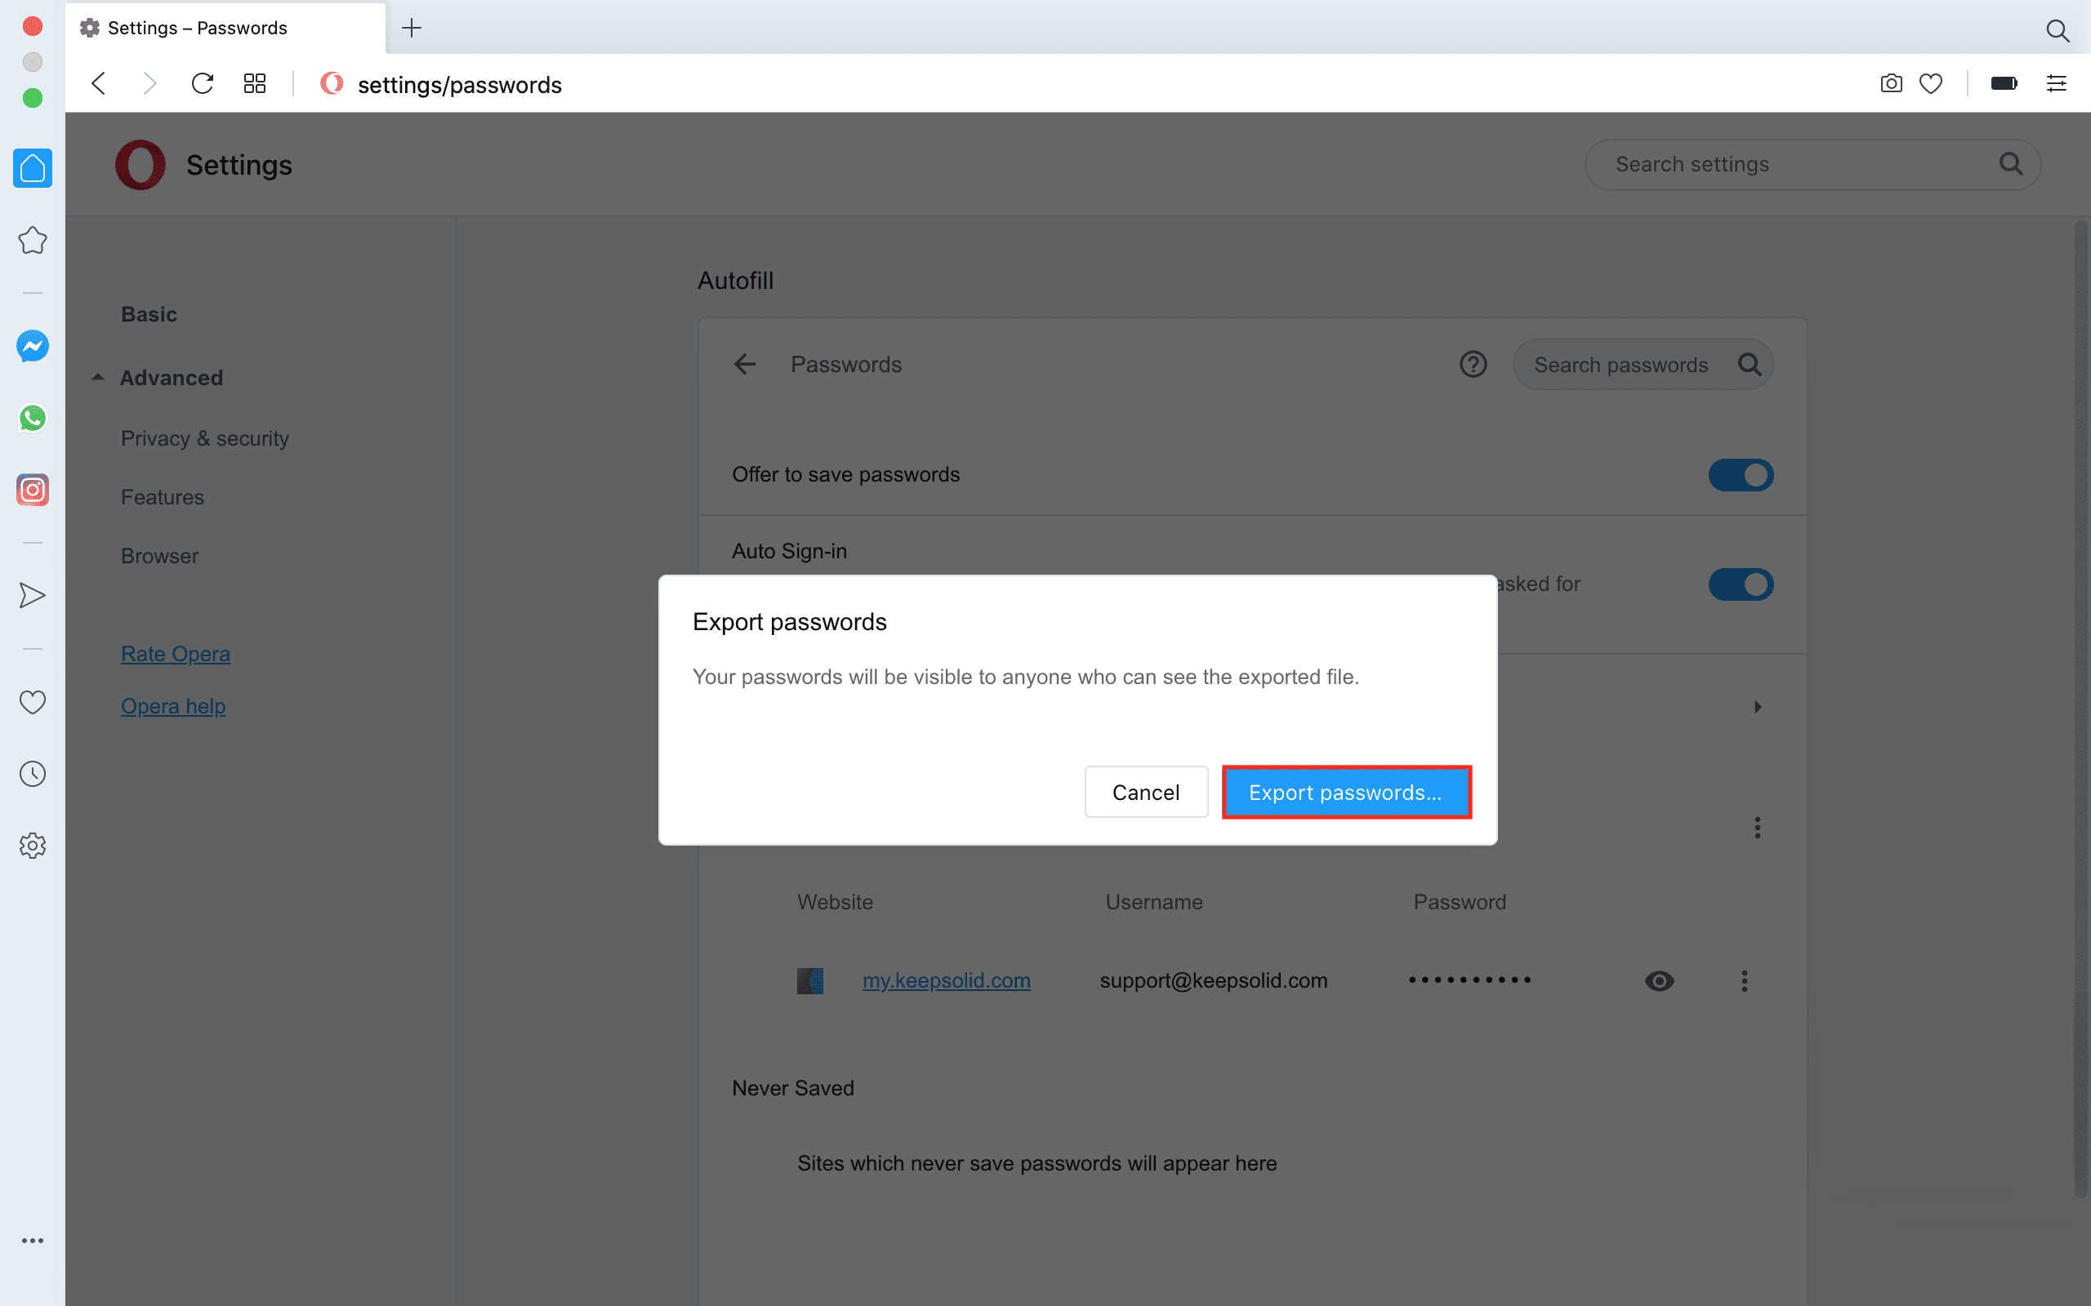Open more actions for the keepsolid entry
2091x1306 pixels.
click(1744, 981)
